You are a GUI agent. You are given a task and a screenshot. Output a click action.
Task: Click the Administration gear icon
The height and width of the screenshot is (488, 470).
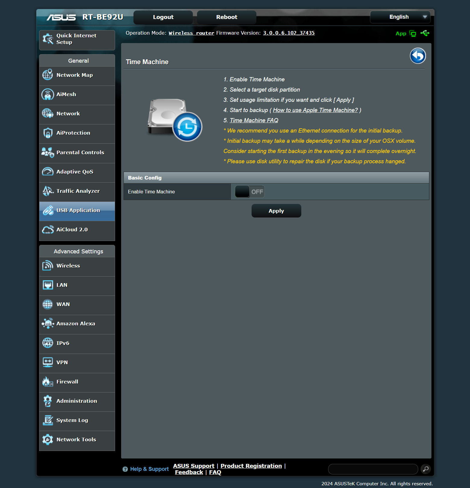(48, 401)
